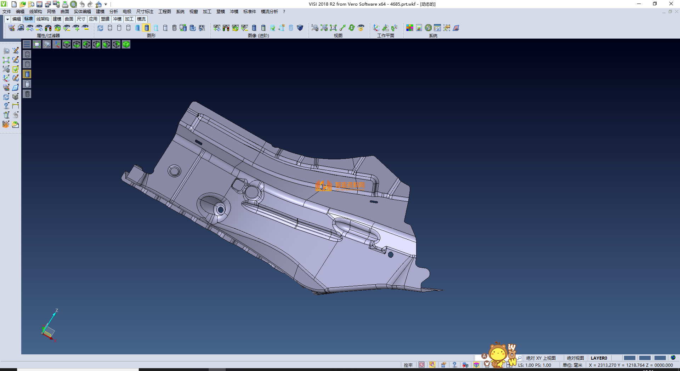Click the Save file icon in quick access

[x=39, y=4]
